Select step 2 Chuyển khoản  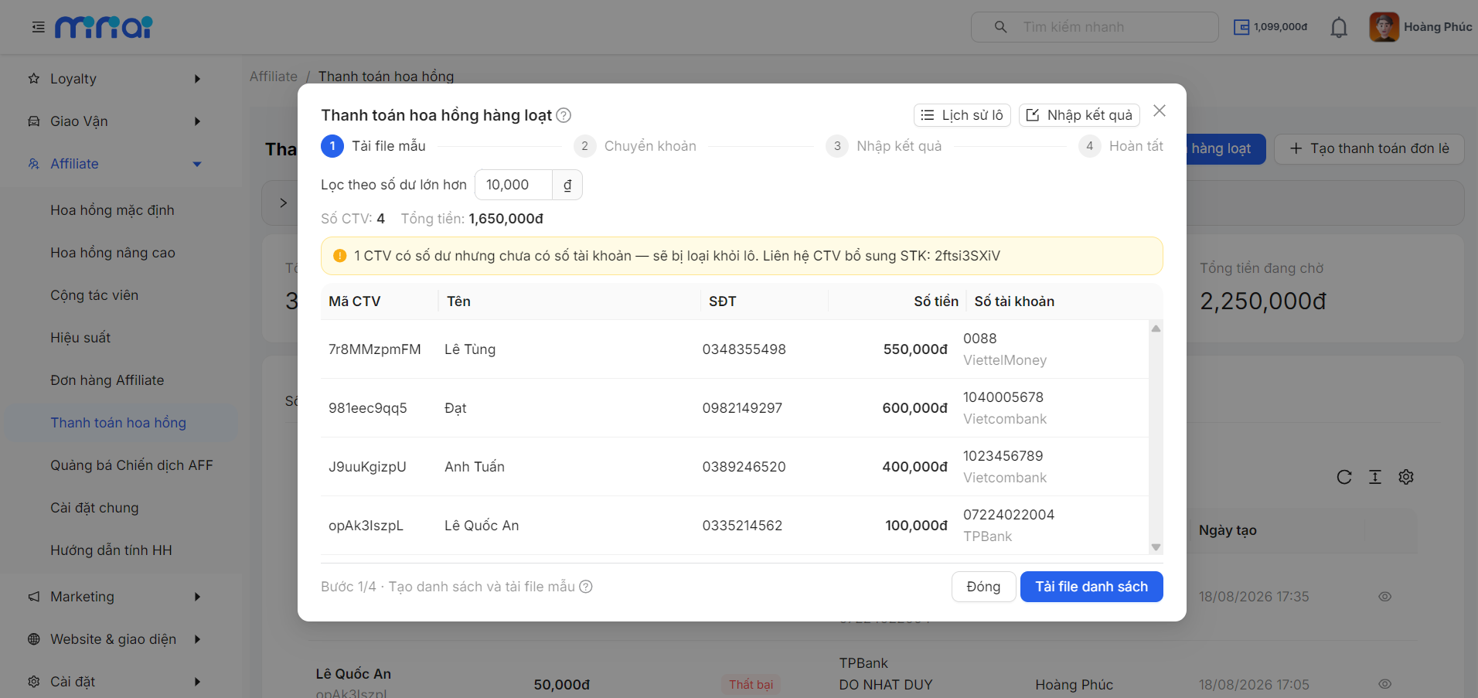click(635, 146)
